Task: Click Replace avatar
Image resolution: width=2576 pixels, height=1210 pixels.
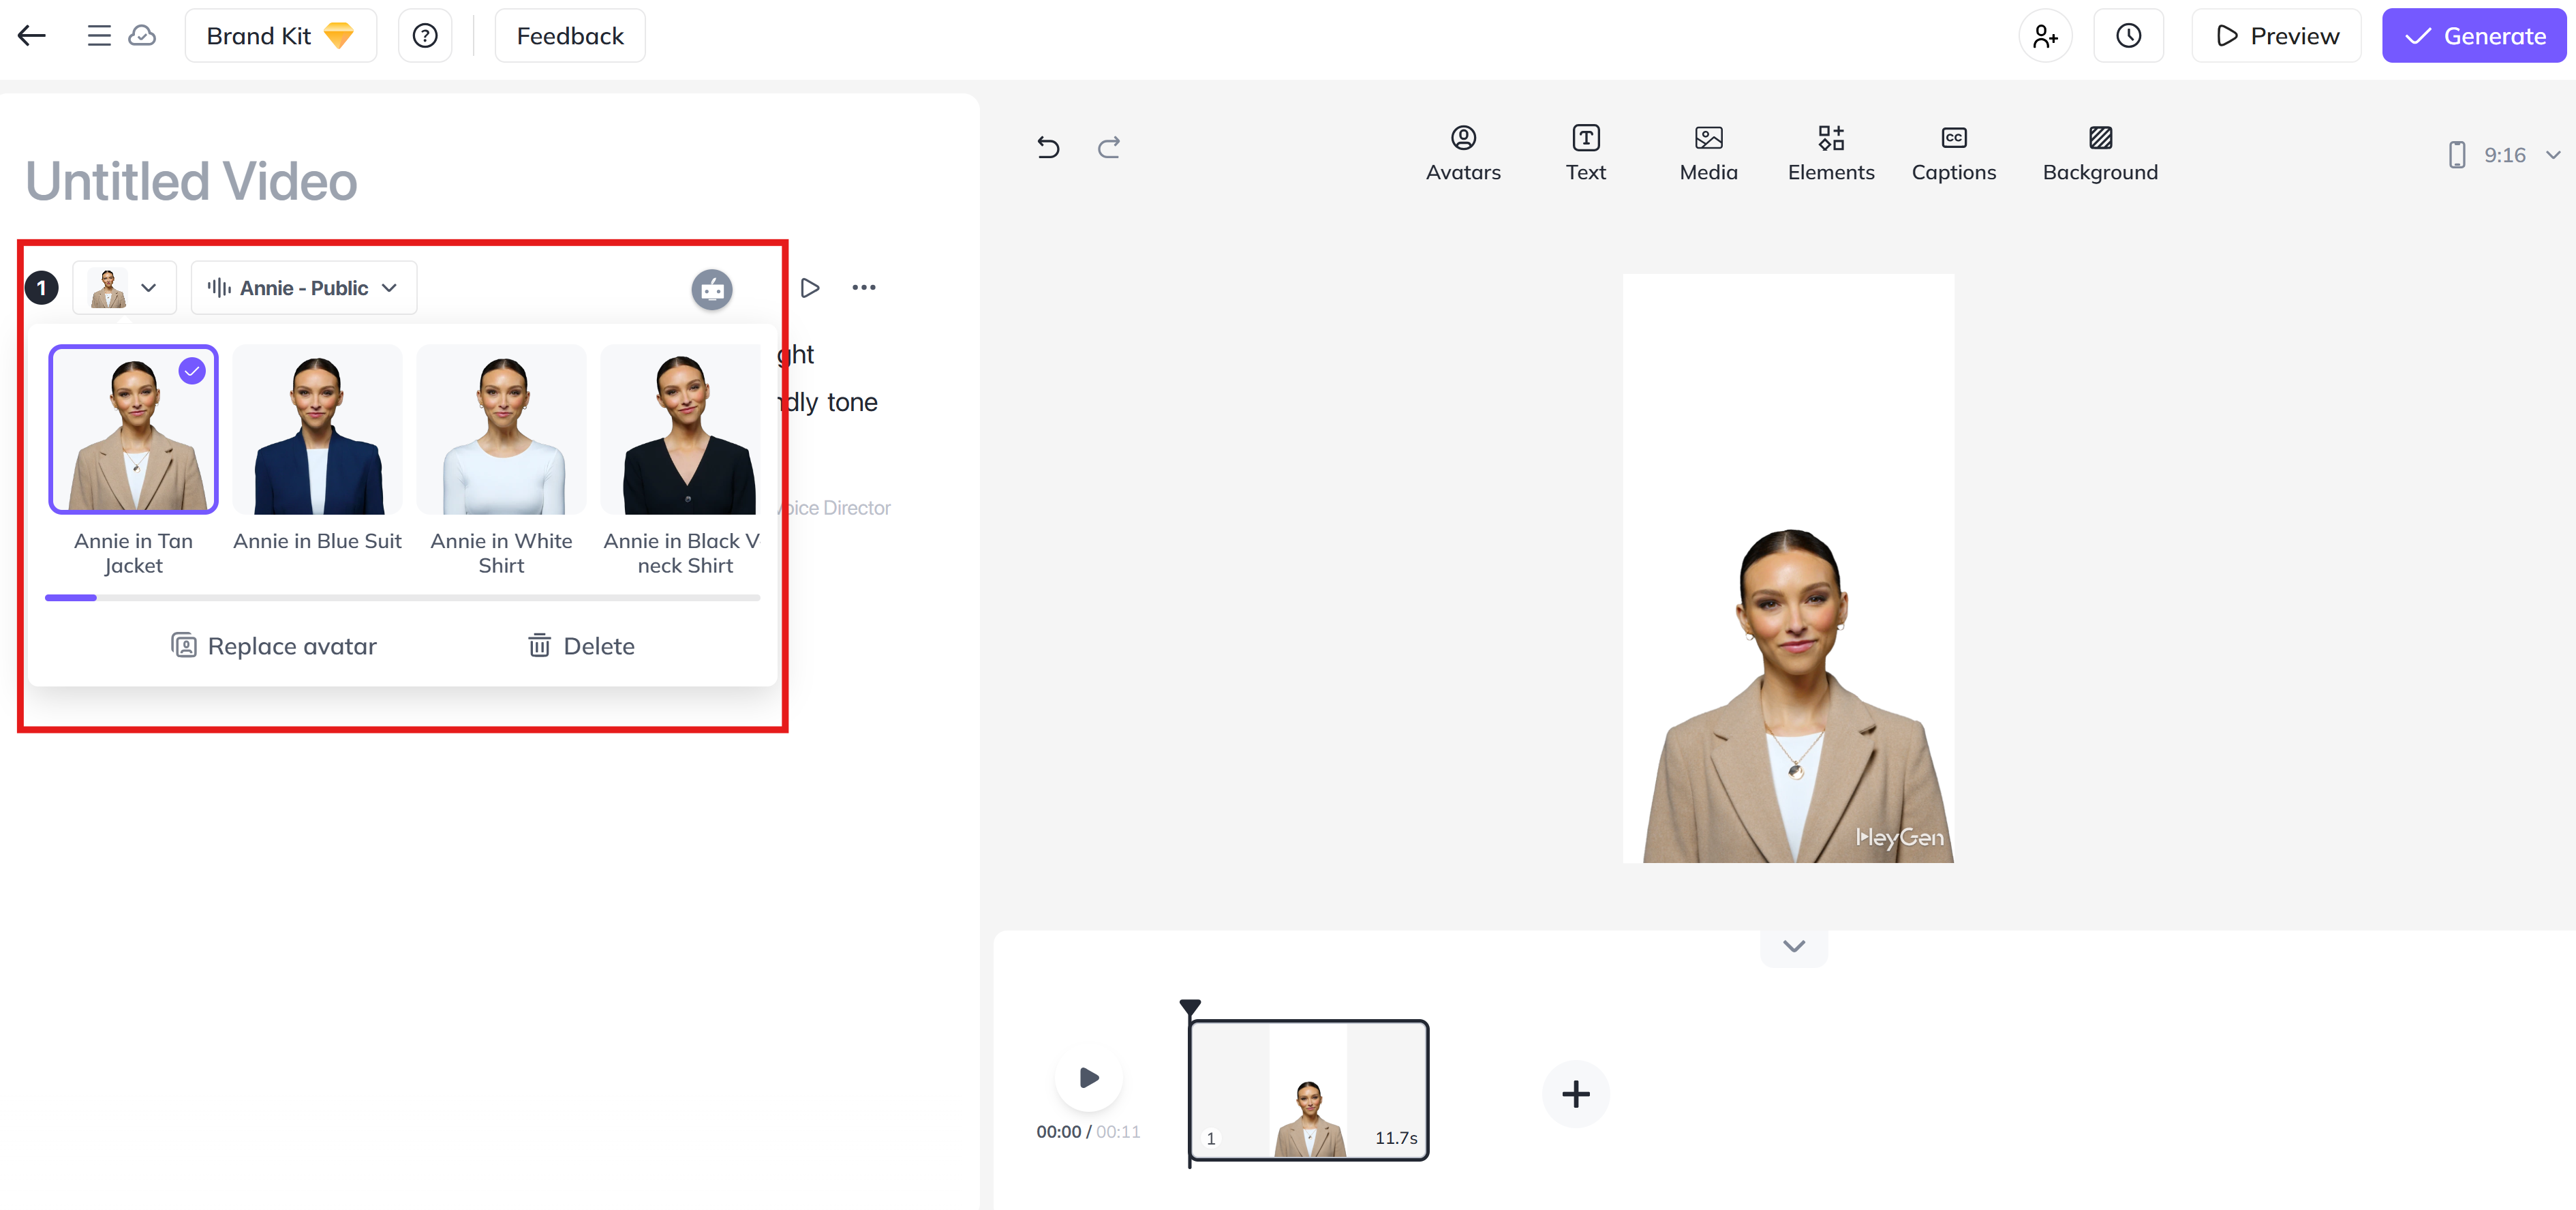Action: click(x=273, y=646)
